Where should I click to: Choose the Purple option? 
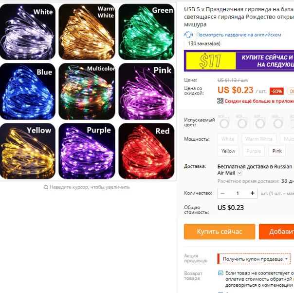(x=254, y=151)
